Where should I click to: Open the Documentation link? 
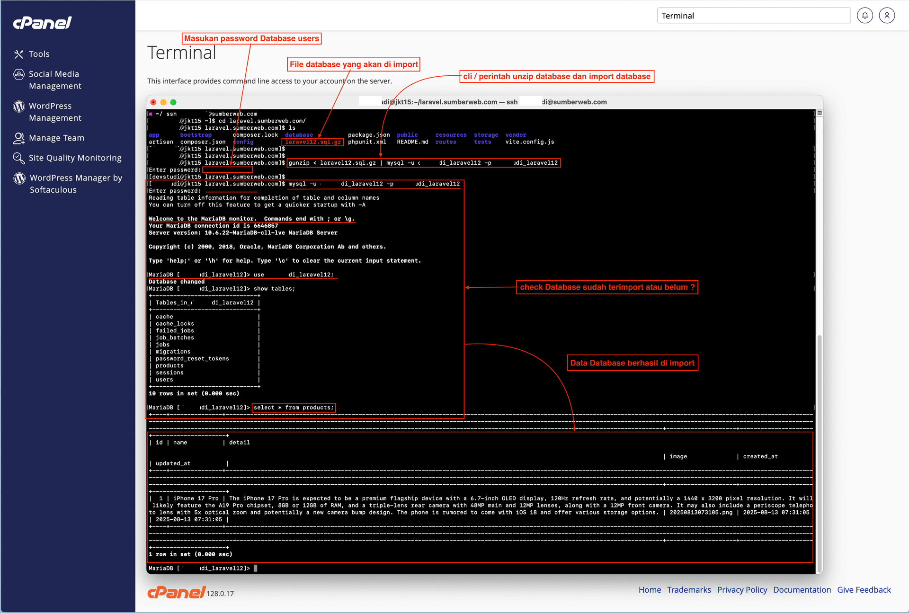tap(802, 590)
